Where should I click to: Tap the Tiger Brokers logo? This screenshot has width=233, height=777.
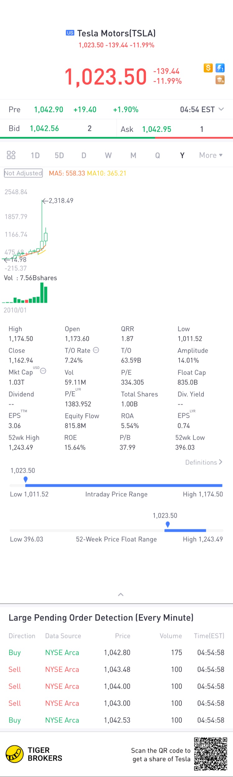[15, 754]
